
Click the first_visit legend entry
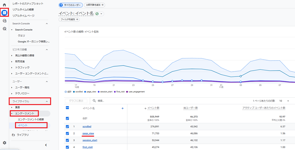pyautogui.click(x=119, y=92)
